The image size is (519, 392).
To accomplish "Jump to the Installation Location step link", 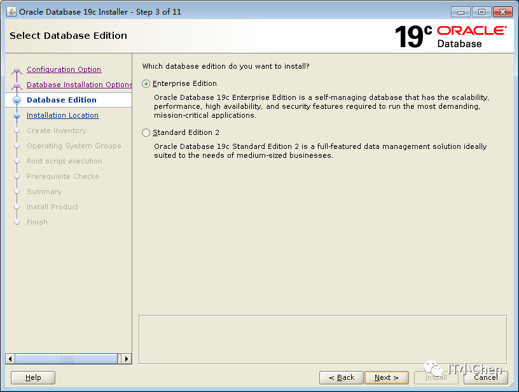I will tap(62, 115).
